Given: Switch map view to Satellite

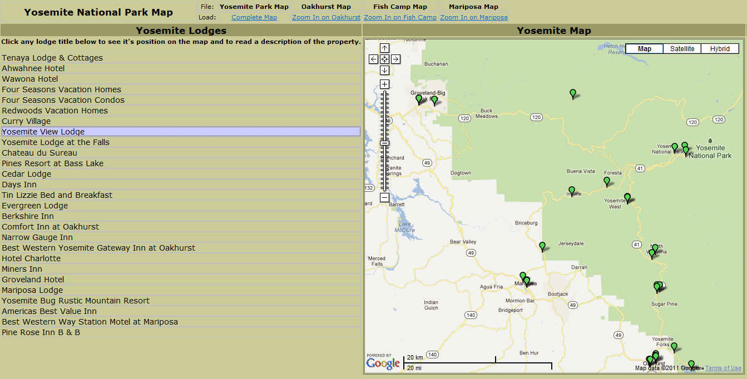Looking at the screenshot, I should tap(682, 49).
